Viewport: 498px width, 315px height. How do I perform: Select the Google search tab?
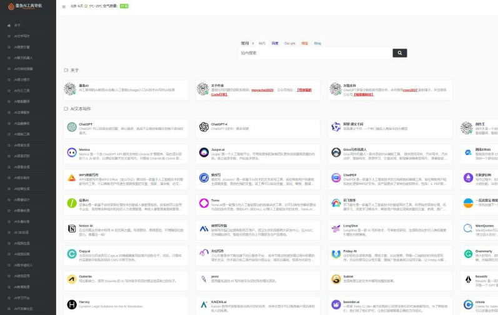click(x=290, y=44)
